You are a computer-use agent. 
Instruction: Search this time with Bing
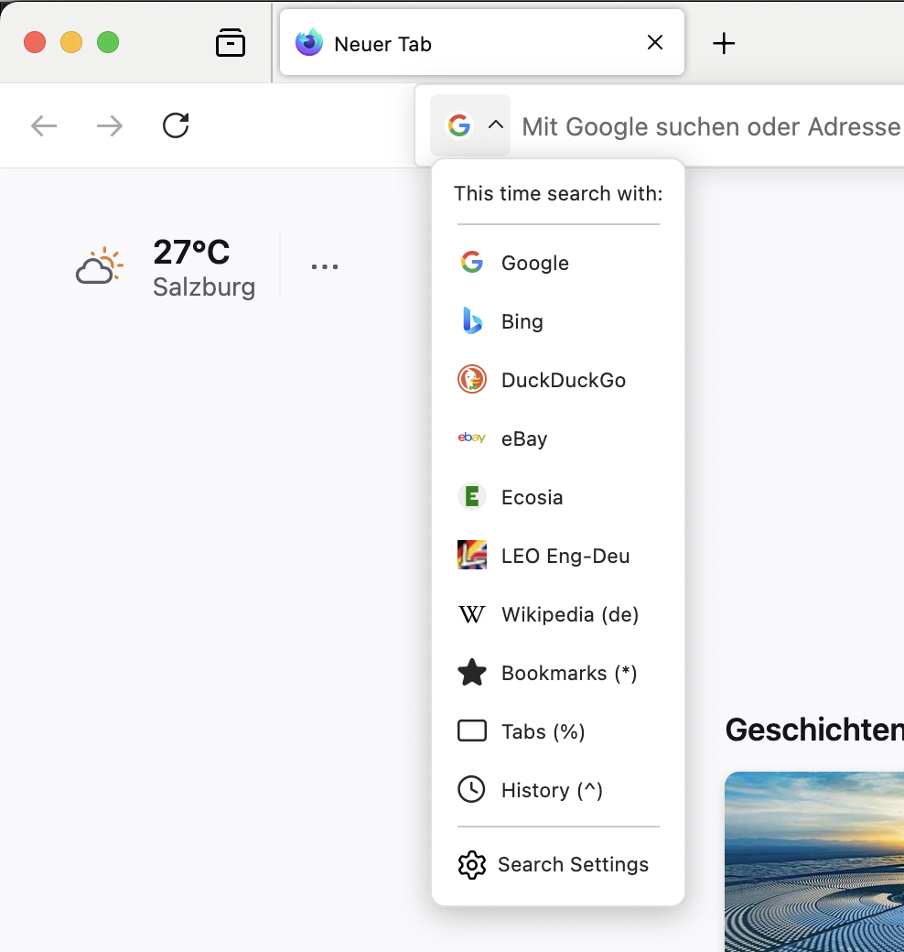point(522,321)
